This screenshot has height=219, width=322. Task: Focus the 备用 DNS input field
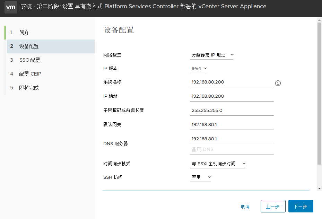232,150
